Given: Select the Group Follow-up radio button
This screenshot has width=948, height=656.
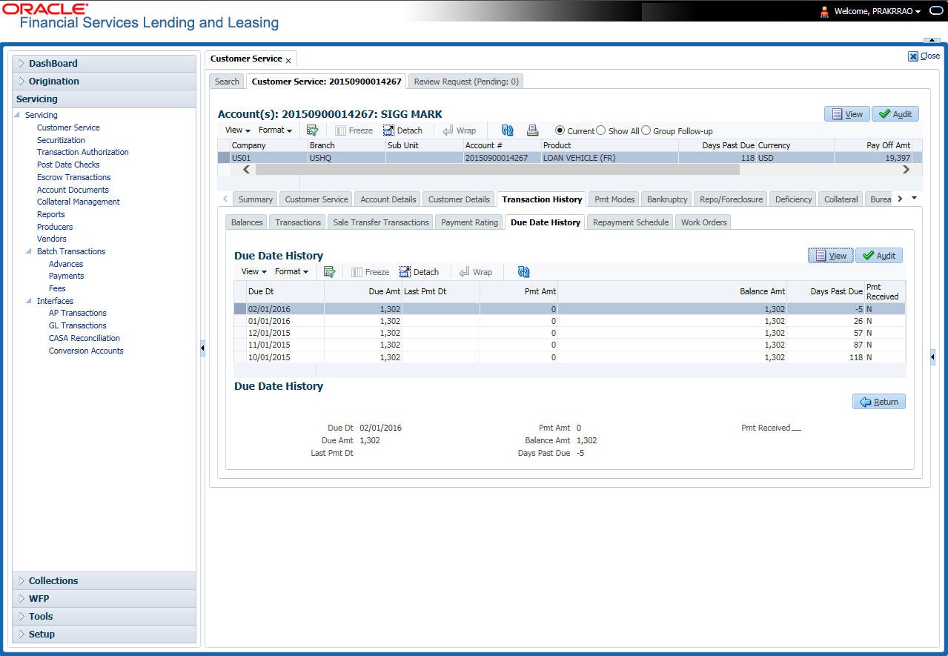Looking at the screenshot, I should pyautogui.click(x=646, y=130).
